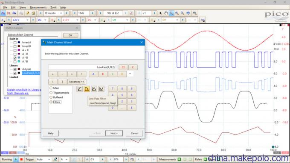Uncheck the A * B math channel
Screen dimensions: 290x163
point(15,58)
